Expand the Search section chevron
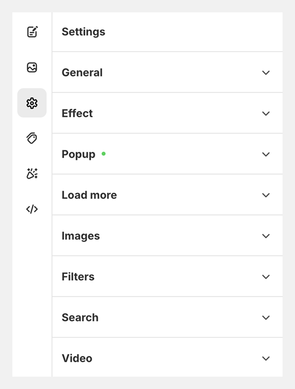295x389 pixels. (266, 318)
